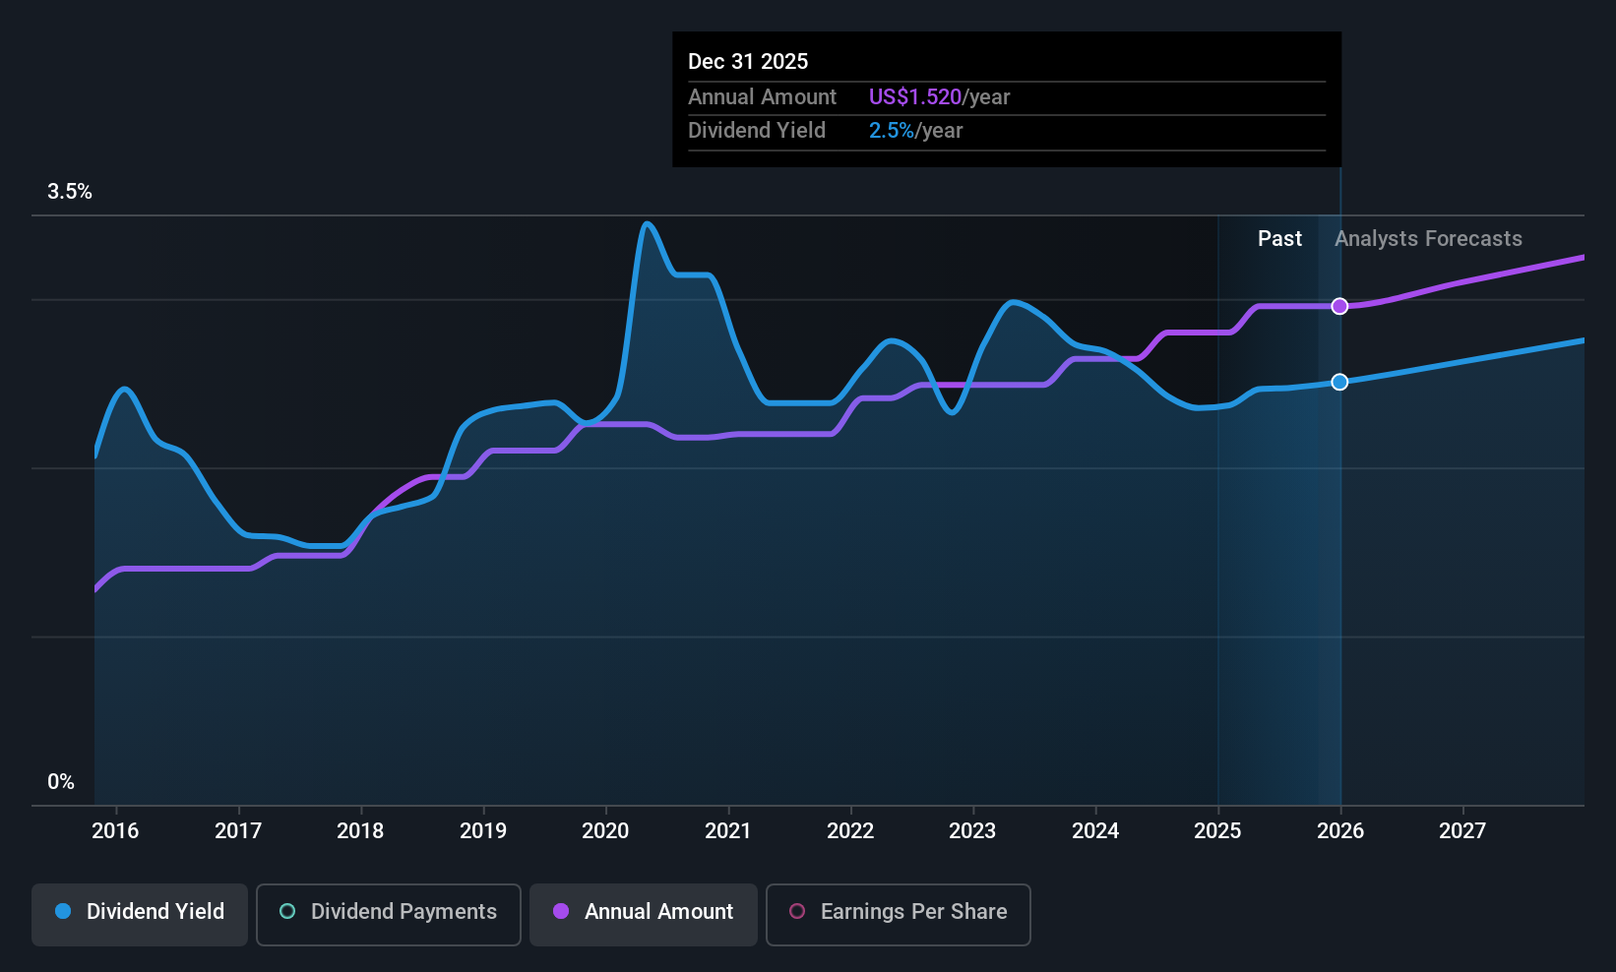The width and height of the screenshot is (1616, 972).
Task: Click the 0% axis label
Action: tap(60, 780)
